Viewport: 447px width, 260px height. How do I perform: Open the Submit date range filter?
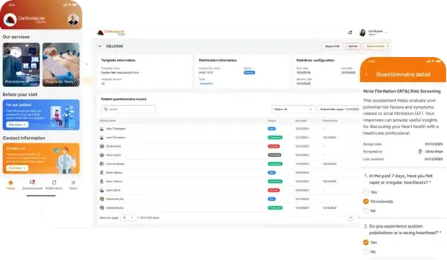click(x=339, y=109)
